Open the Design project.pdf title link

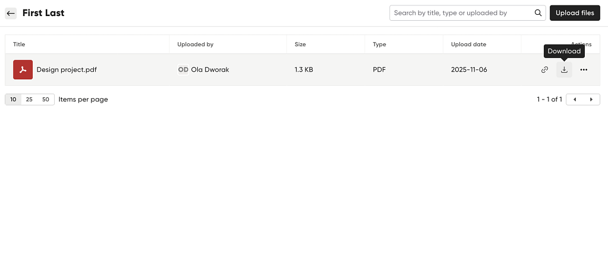click(x=67, y=69)
